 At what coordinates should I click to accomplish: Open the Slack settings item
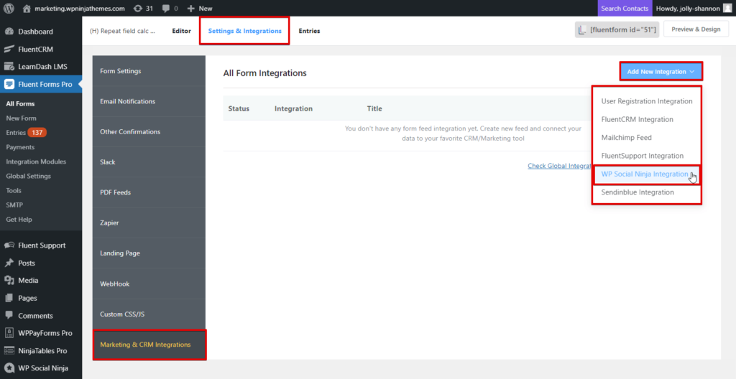click(149, 162)
